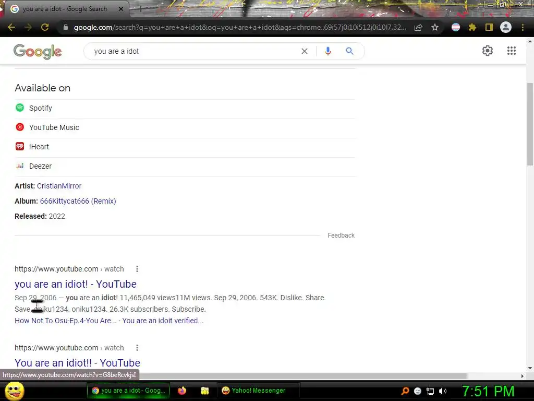This screenshot has height=401, width=534.
Task: Toggle the browser side panel
Action: [x=489, y=27]
